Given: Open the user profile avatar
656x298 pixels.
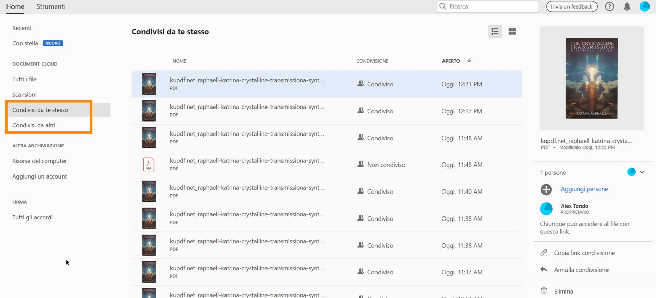Looking at the screenshot, I should coord(644,6).
